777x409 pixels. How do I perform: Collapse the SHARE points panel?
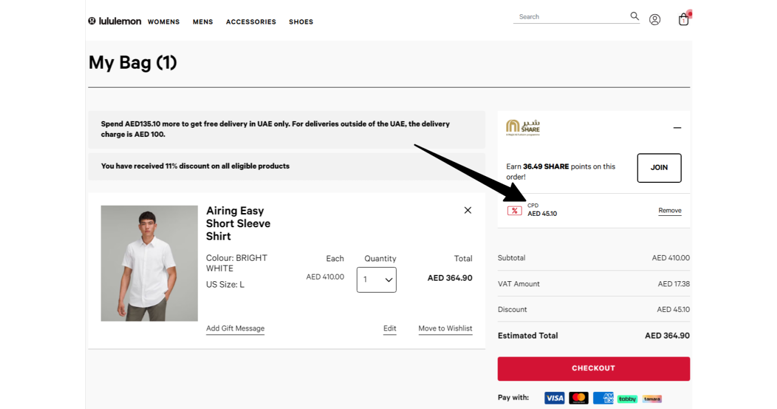pyautogui.click(x=677, y=128)
